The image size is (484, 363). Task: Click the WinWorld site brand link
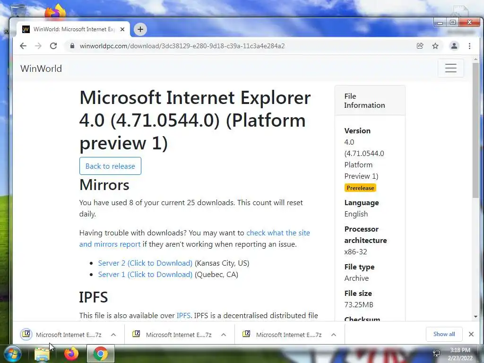[x=41, y=69]
